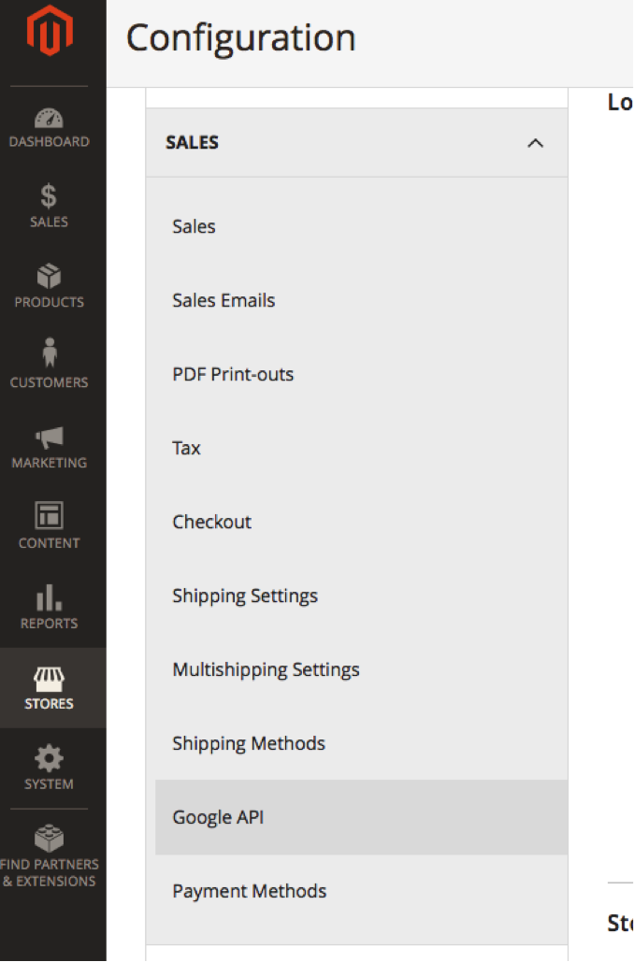Open the System gear icon
Image resolution: width=634 pixels, height=962 pixels.
point(48,762)
